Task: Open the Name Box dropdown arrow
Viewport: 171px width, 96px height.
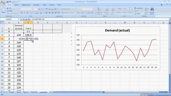Action: (x=19, y=19)
